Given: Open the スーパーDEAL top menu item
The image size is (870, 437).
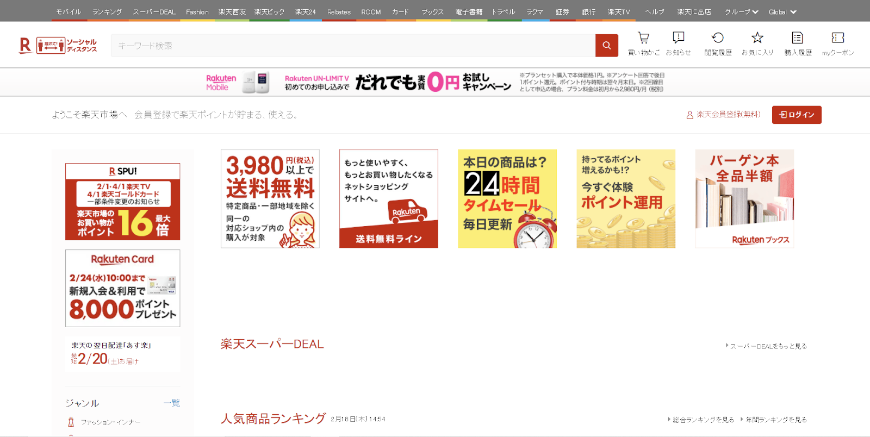Looking at the screenshot, I should 154,11.
